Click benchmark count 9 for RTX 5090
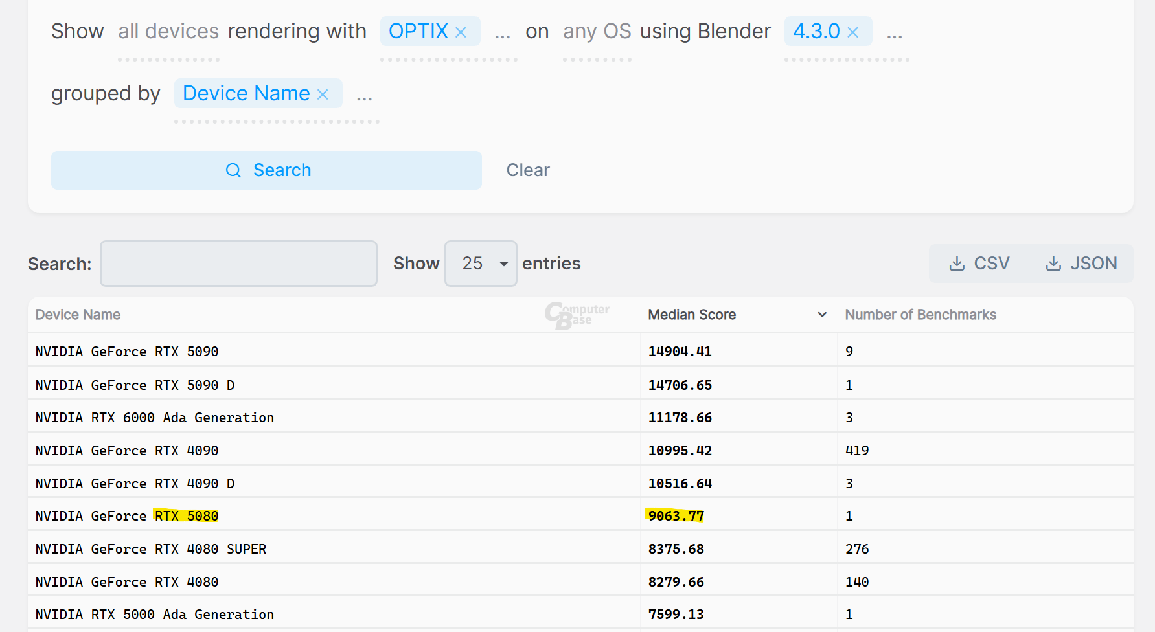The width and height of the screenshot is (1155, 632). tap(849, 352)
